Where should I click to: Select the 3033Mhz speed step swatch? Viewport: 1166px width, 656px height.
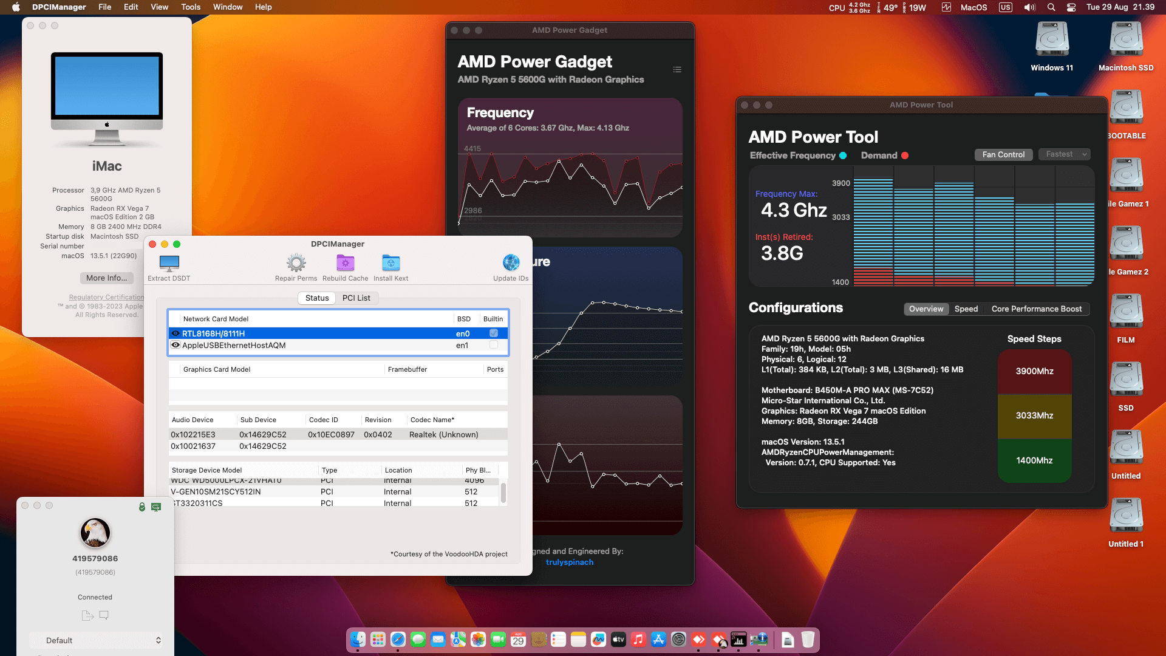click(1034, 416)
